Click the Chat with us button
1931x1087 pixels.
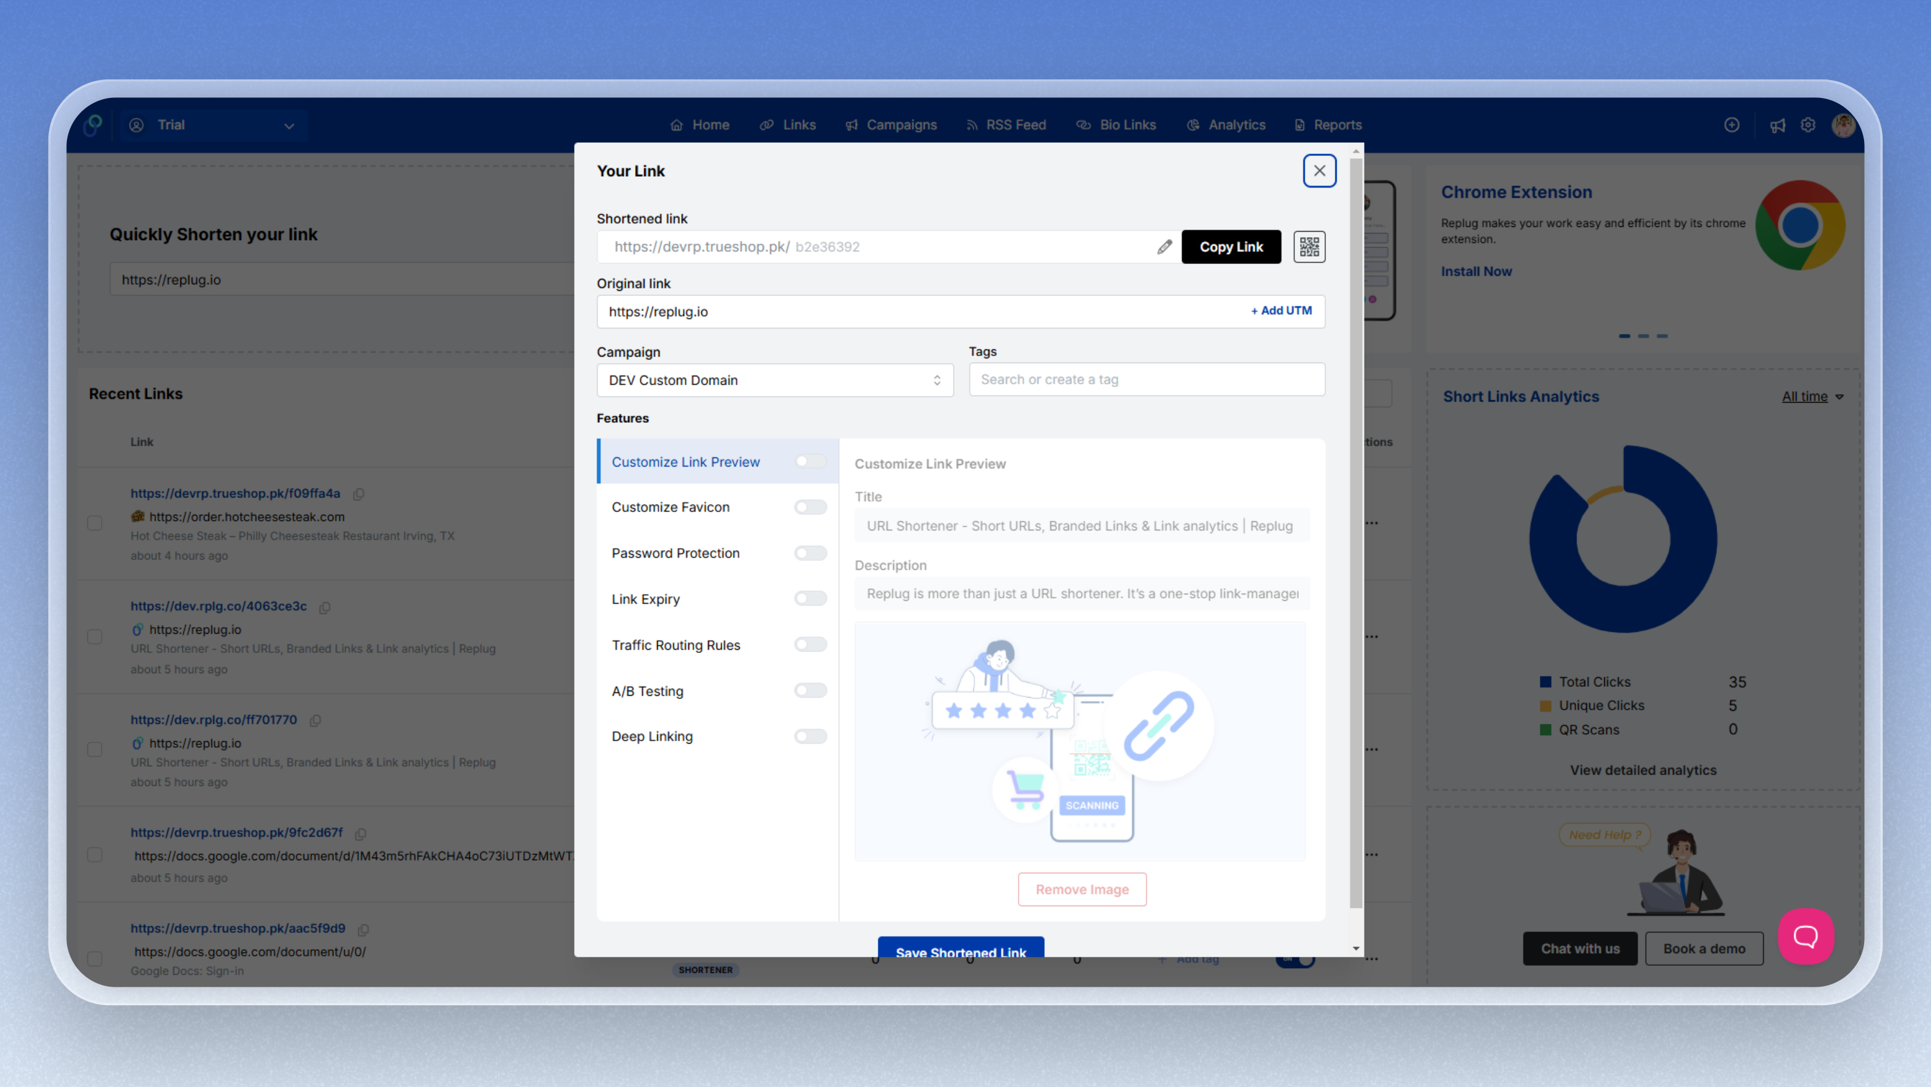1580,948
